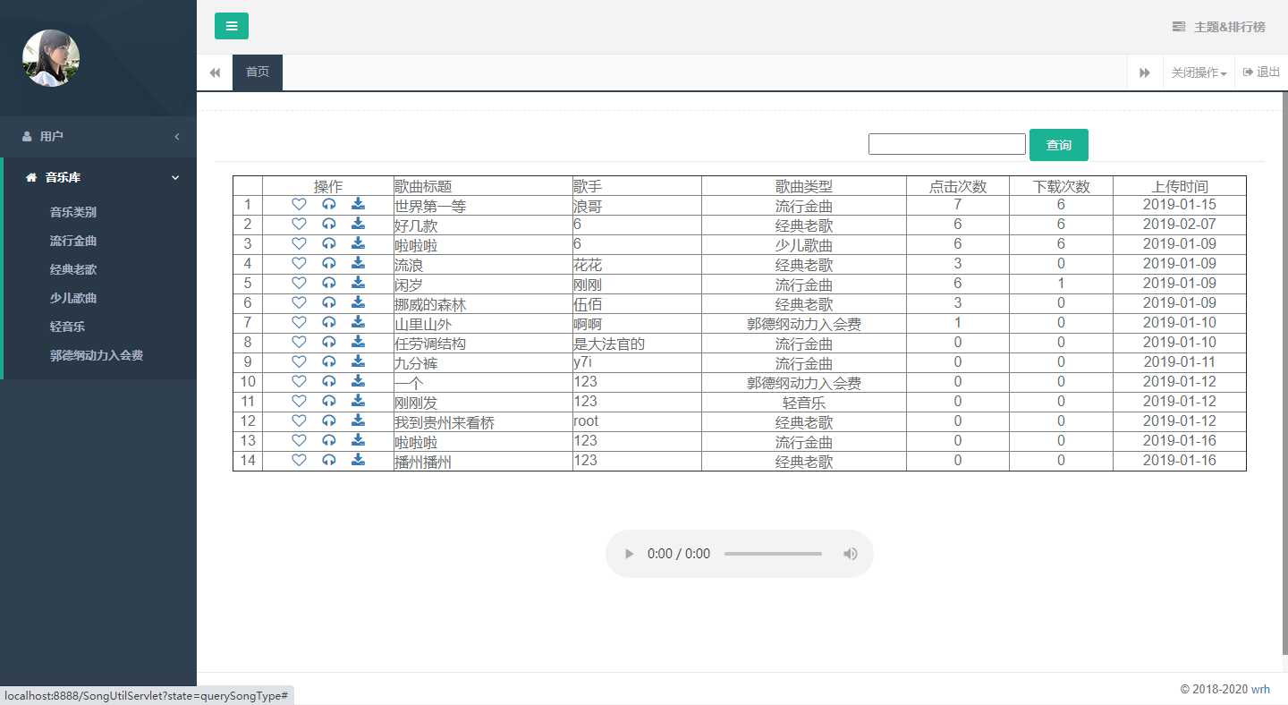This screenshot has height=705, width=1288.
Task: Click the headphone listen icon for 好几款
Action: (328, 224)
